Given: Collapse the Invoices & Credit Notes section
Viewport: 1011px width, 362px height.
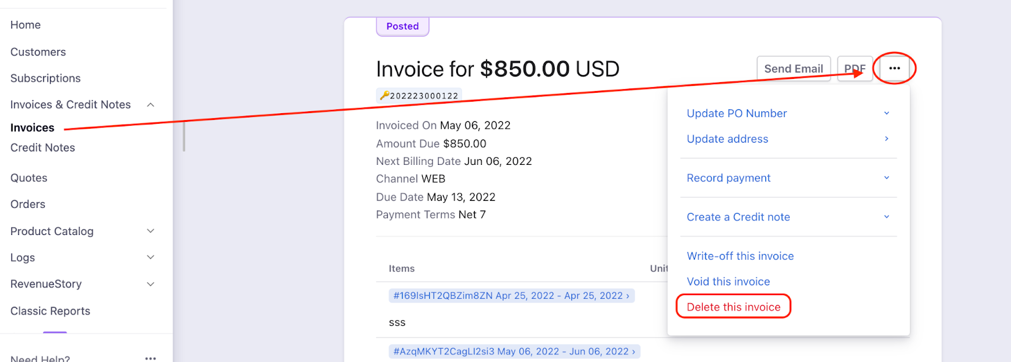Looking at the screenshot, I should (x=150, y=105).
